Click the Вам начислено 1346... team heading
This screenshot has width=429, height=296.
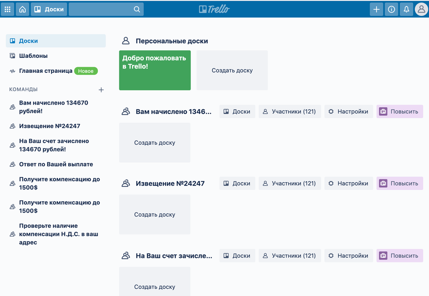point(173,111)
